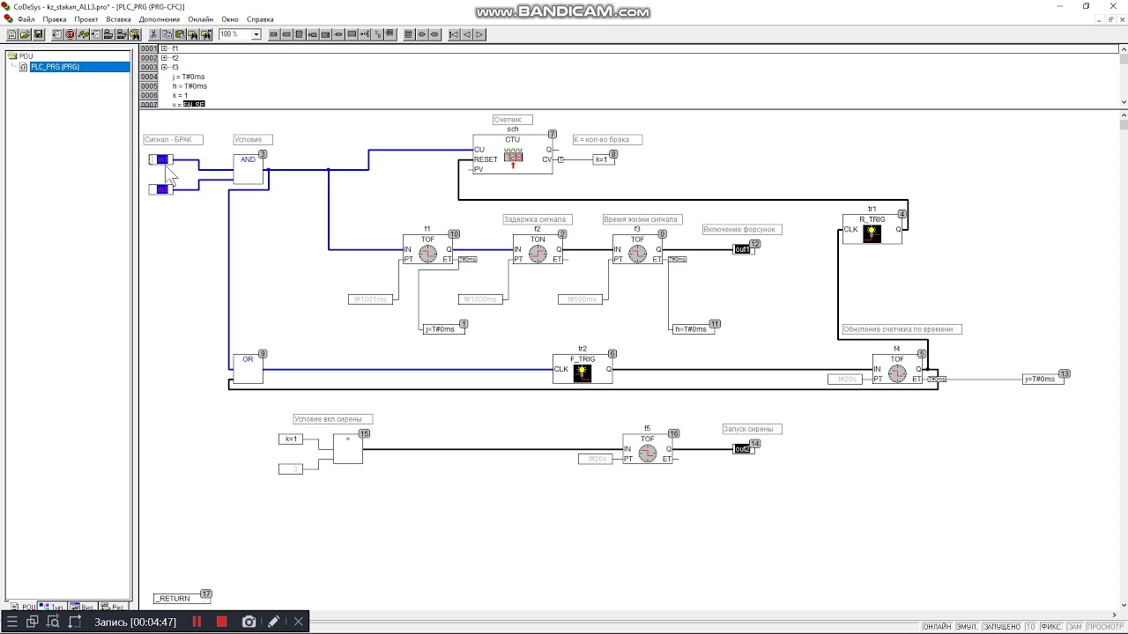Click into the 100 % zoom field
The width and height of the screenshot is (1128, 634).
(234, 34)
